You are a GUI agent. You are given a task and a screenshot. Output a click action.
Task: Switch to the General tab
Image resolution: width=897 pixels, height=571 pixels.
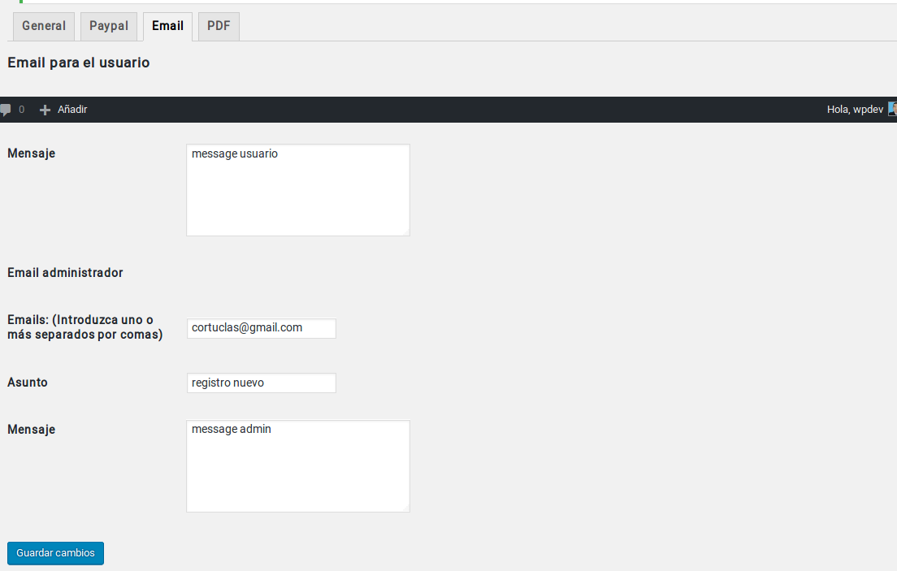pos(44,26)
